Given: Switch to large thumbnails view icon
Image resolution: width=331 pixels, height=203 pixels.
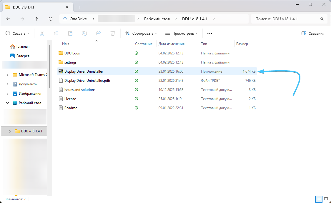Looking at the screenshot, I should (x=326, y=199).
